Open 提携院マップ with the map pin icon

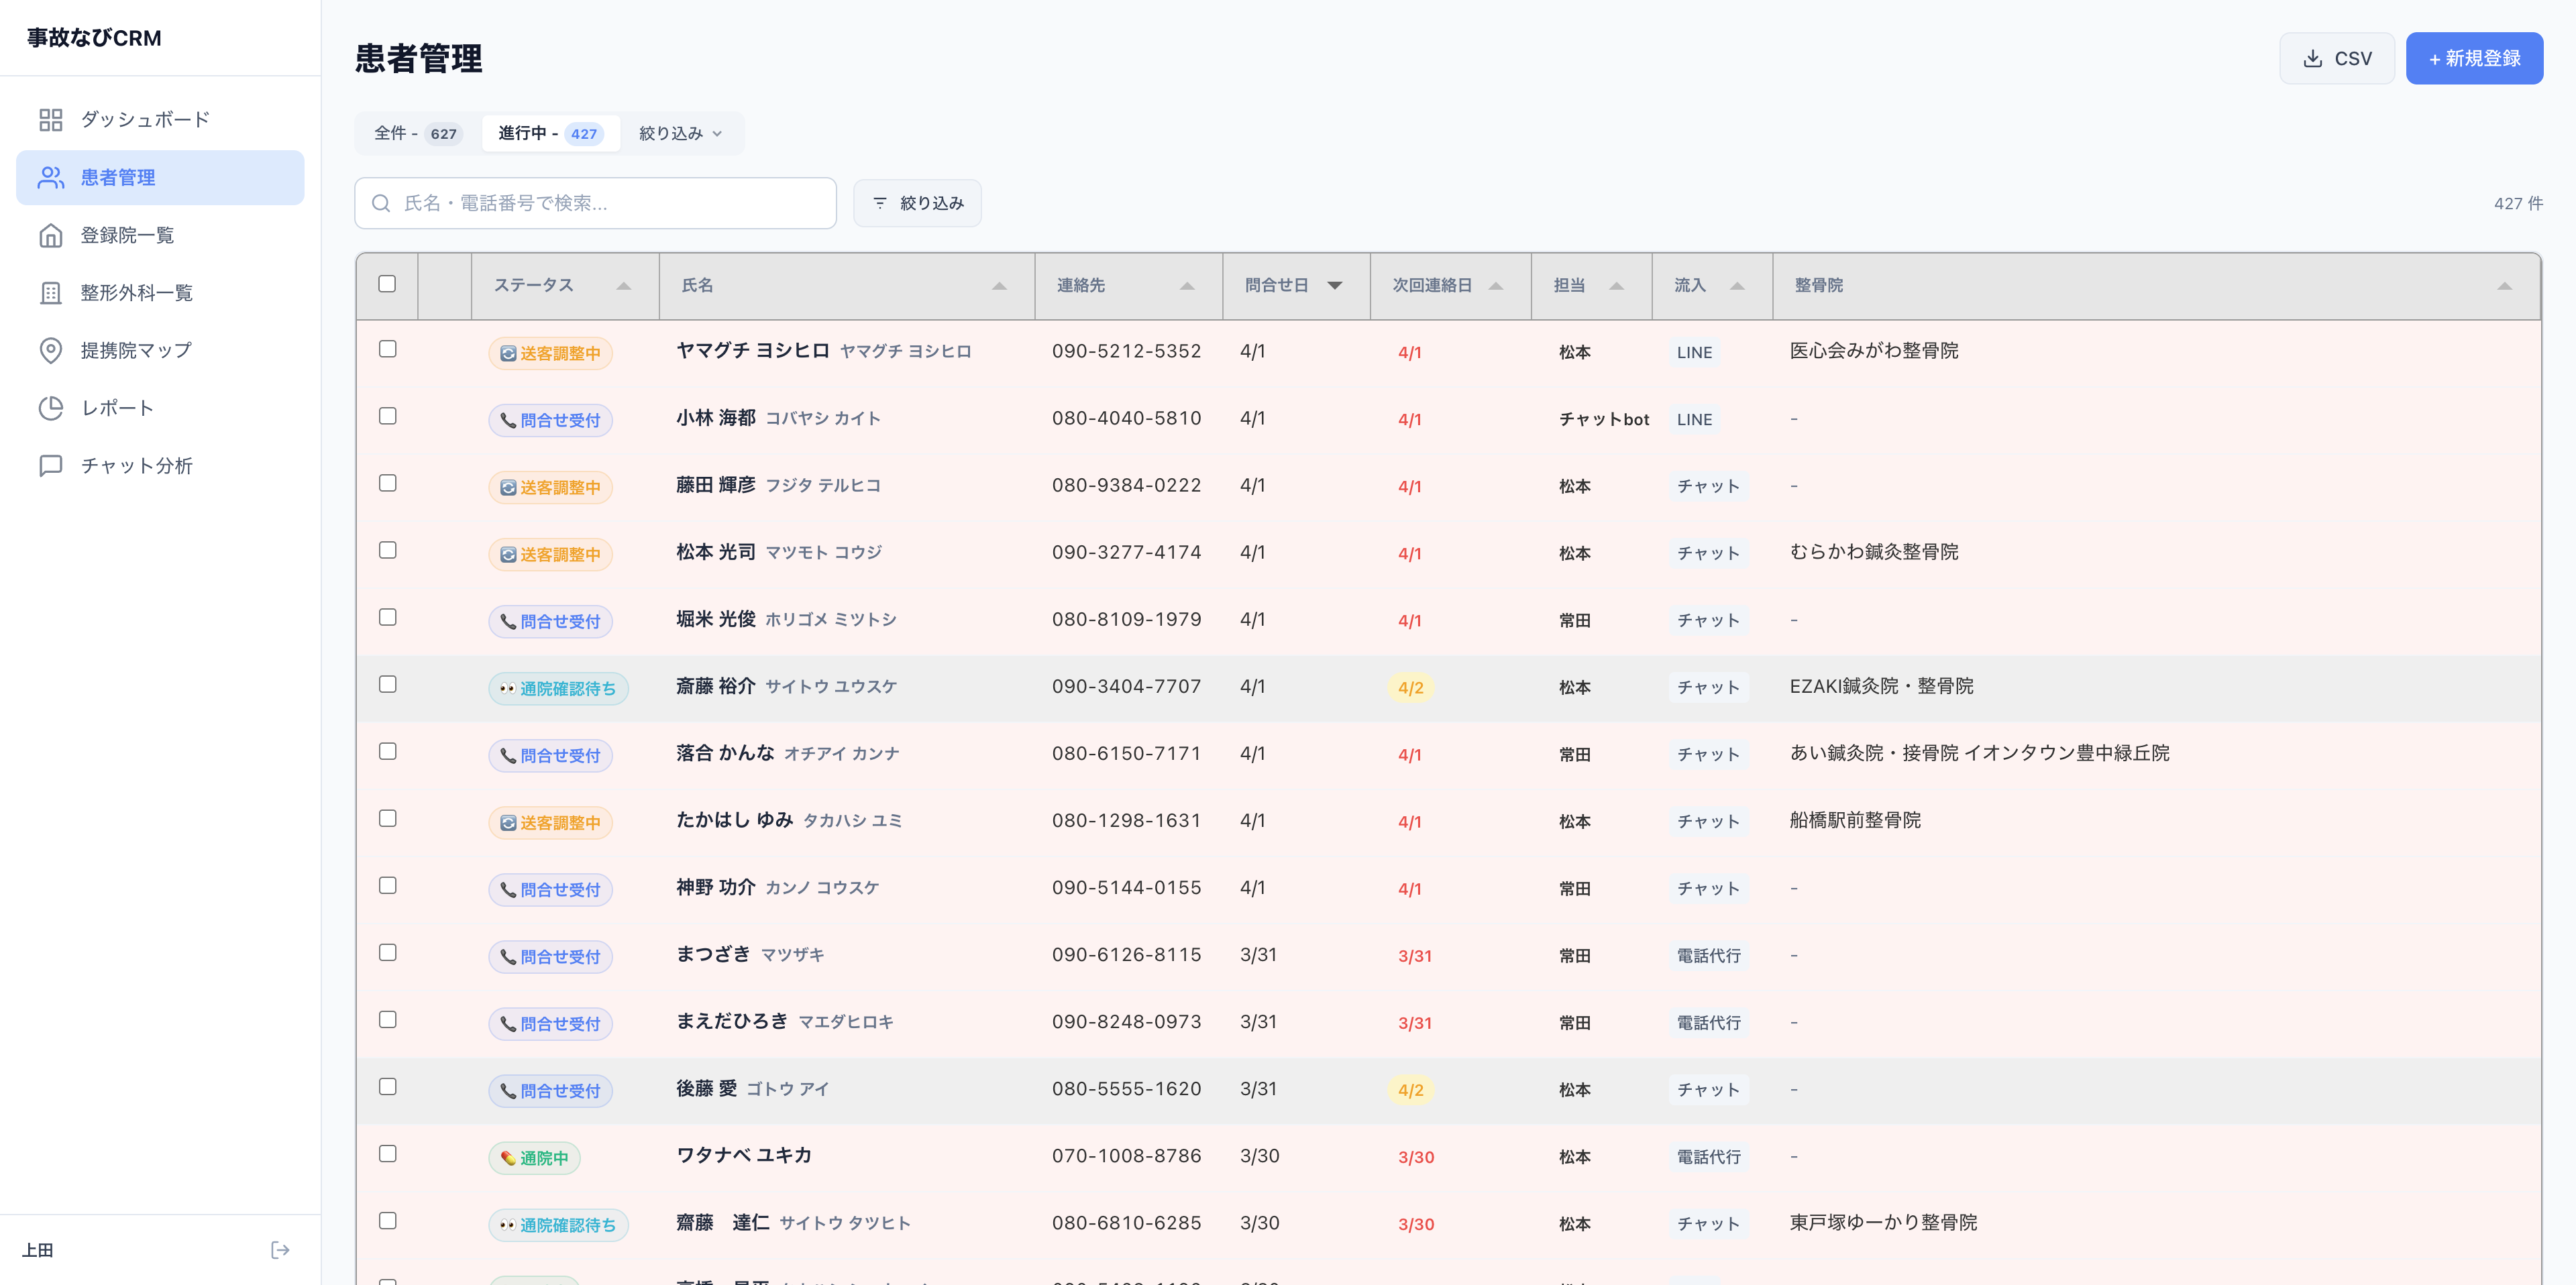point(52,350)
